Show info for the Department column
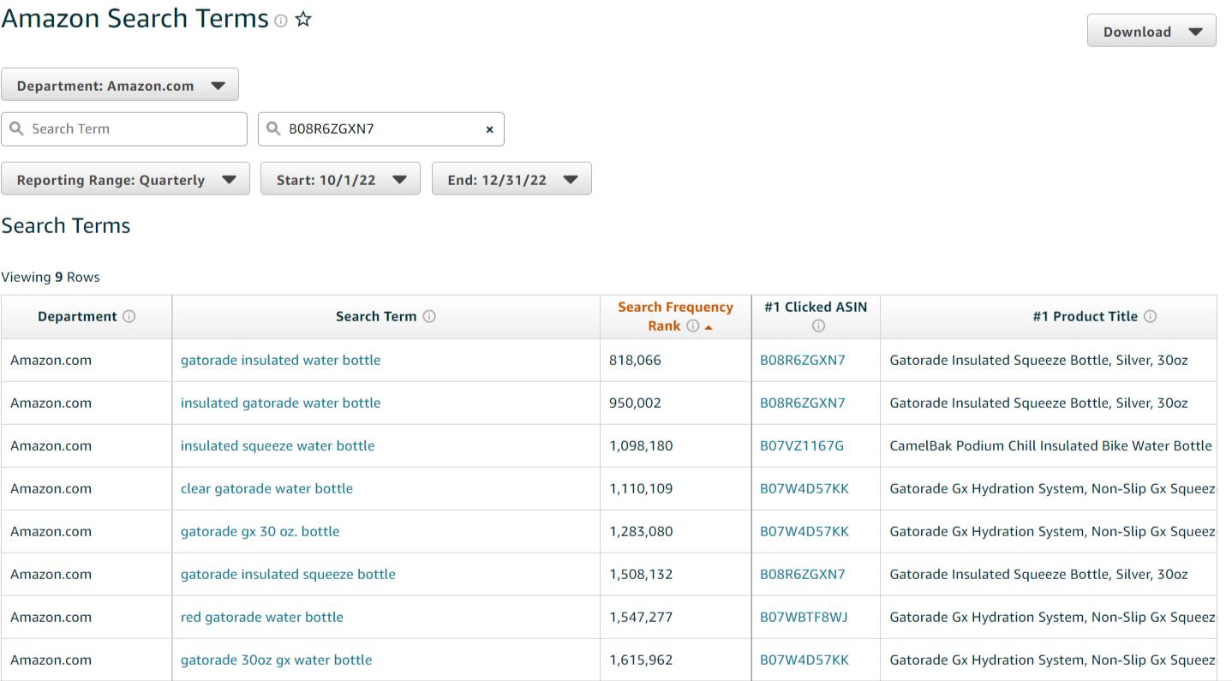This screenshot has width=1232, height=681. tap(129, 316)
